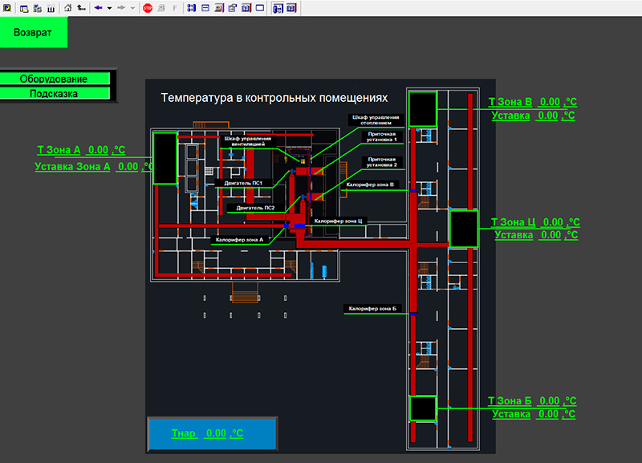Screen dimensions: 642x463
Task: Click the last icon in the toolbar
Action: pyautogui.click(x=291, y=8)
